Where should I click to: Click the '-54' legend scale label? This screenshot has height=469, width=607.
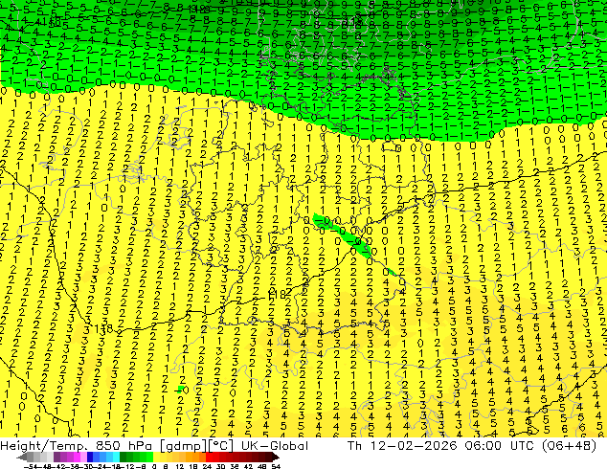[31, 466]
